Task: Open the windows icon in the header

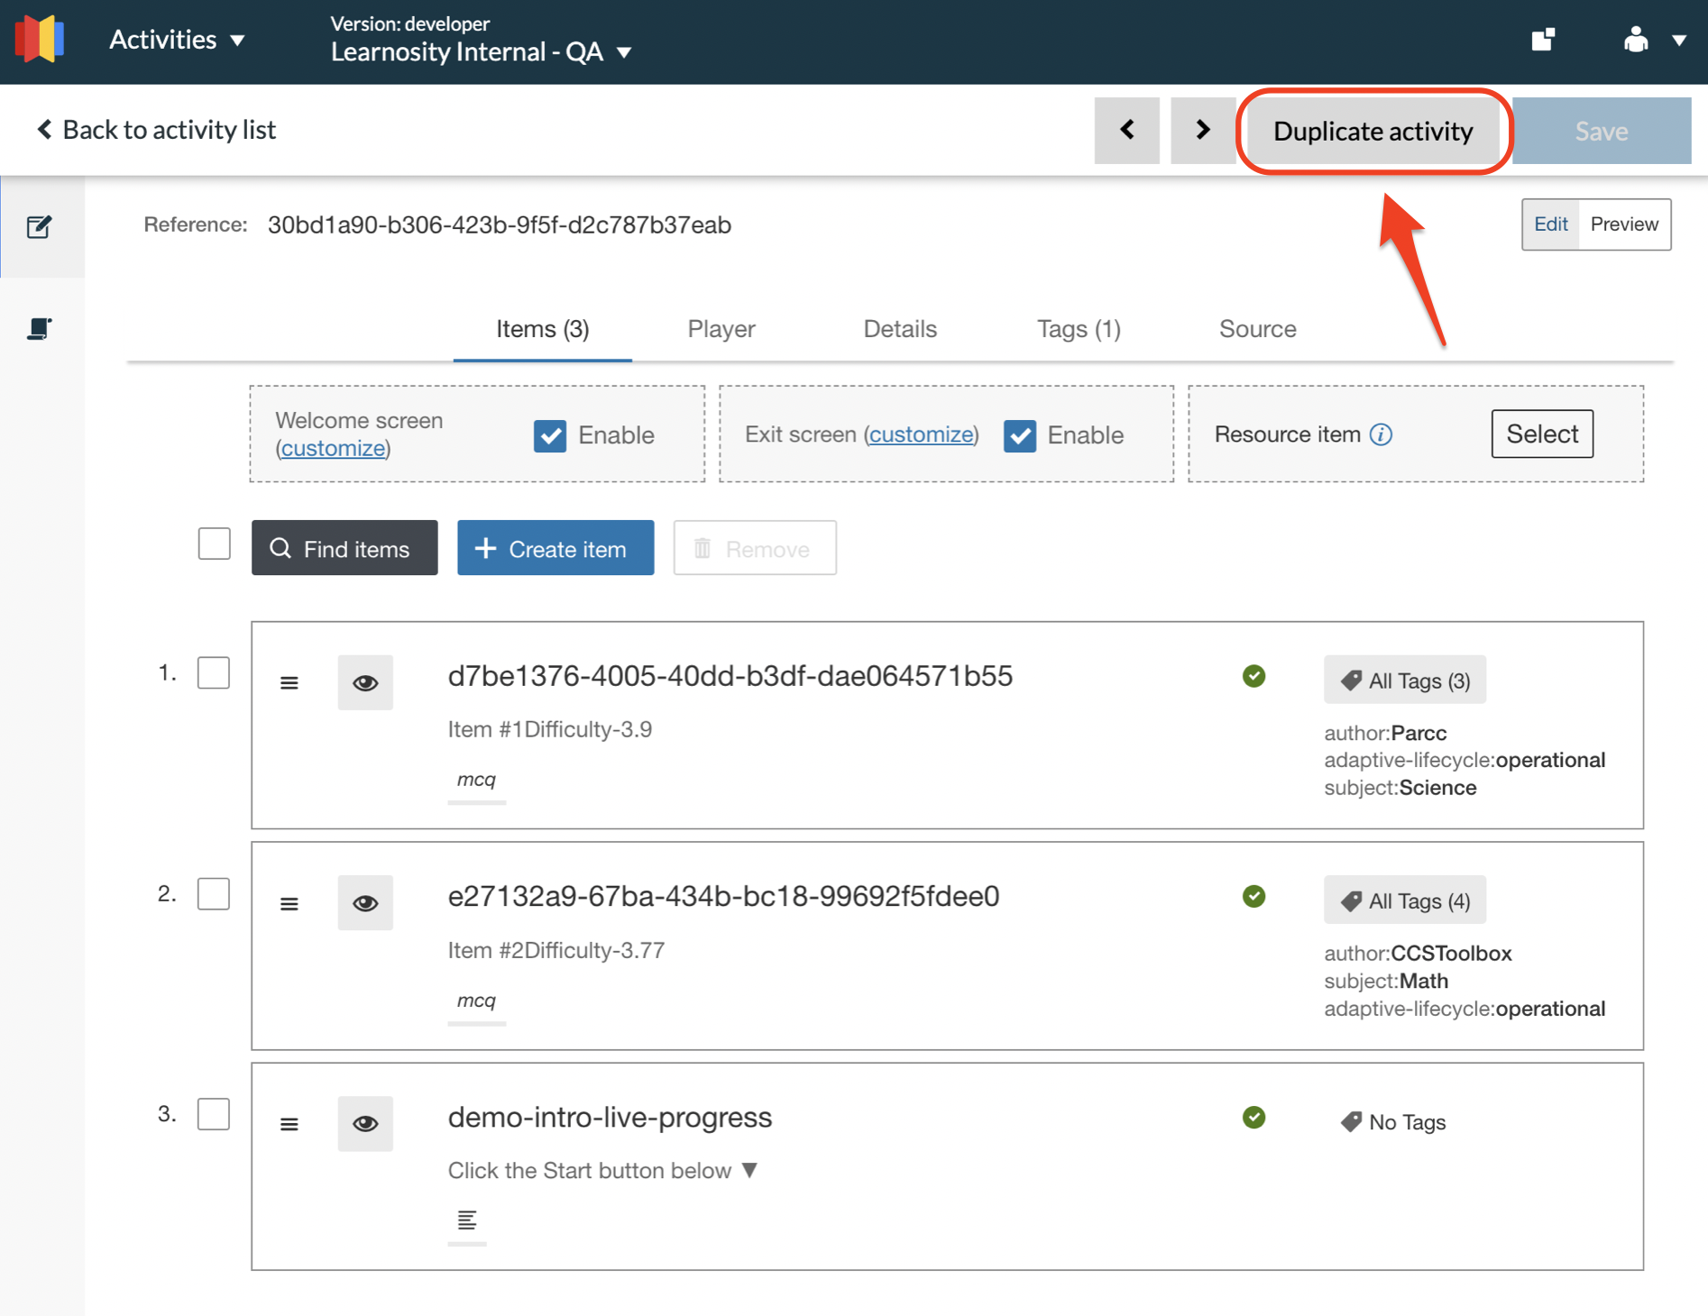Action: point(1543,40)
